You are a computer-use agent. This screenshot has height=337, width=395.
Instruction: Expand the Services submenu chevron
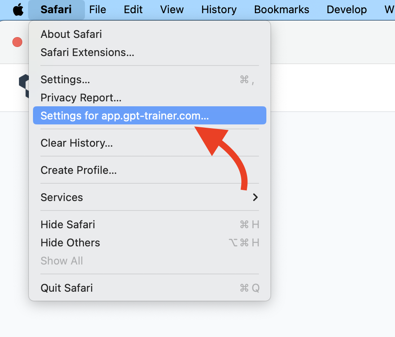pyautogui.click(x=255, y=197)
